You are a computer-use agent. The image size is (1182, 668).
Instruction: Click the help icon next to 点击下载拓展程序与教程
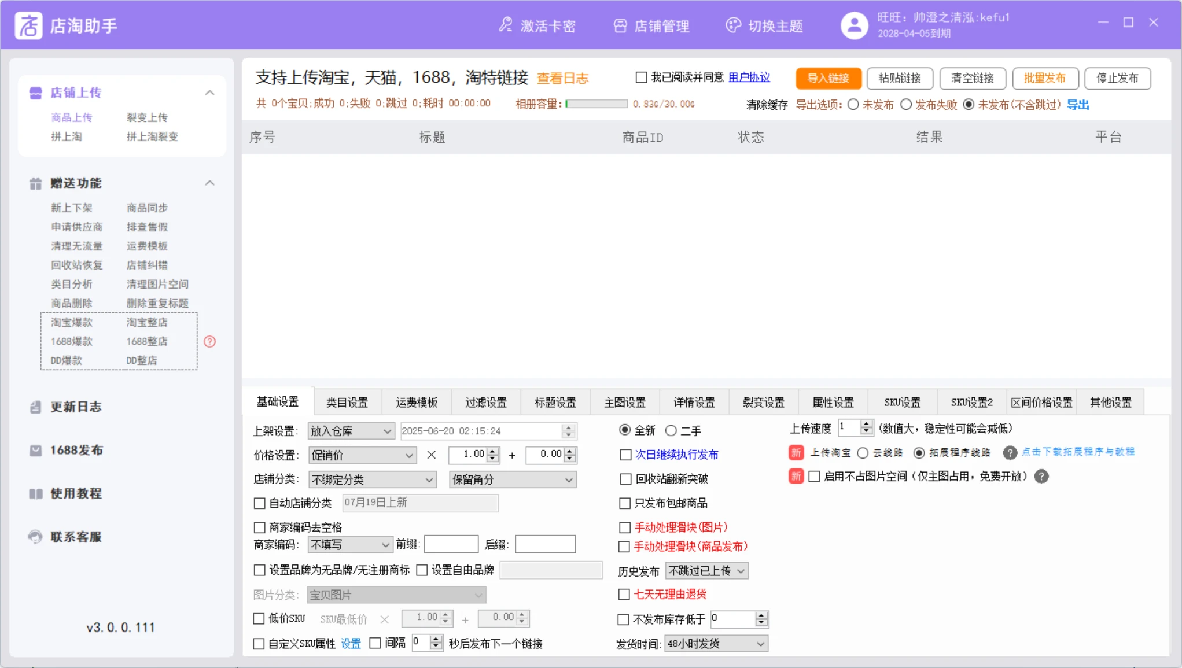click(1010, 453)
